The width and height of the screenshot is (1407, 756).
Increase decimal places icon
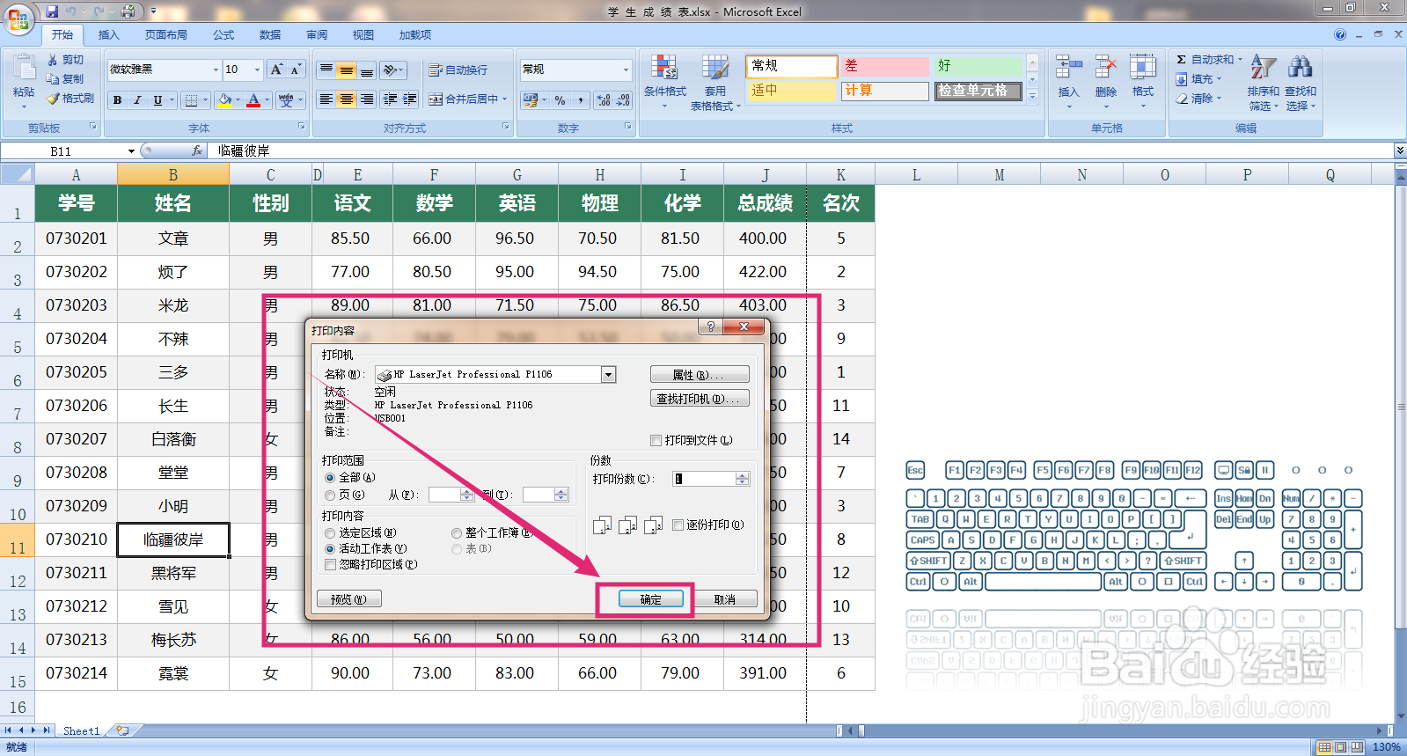(604, 100)
